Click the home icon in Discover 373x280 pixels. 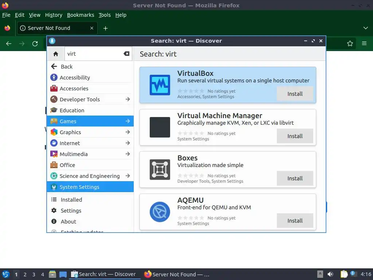pyautogui.click(x=56, y=54)
